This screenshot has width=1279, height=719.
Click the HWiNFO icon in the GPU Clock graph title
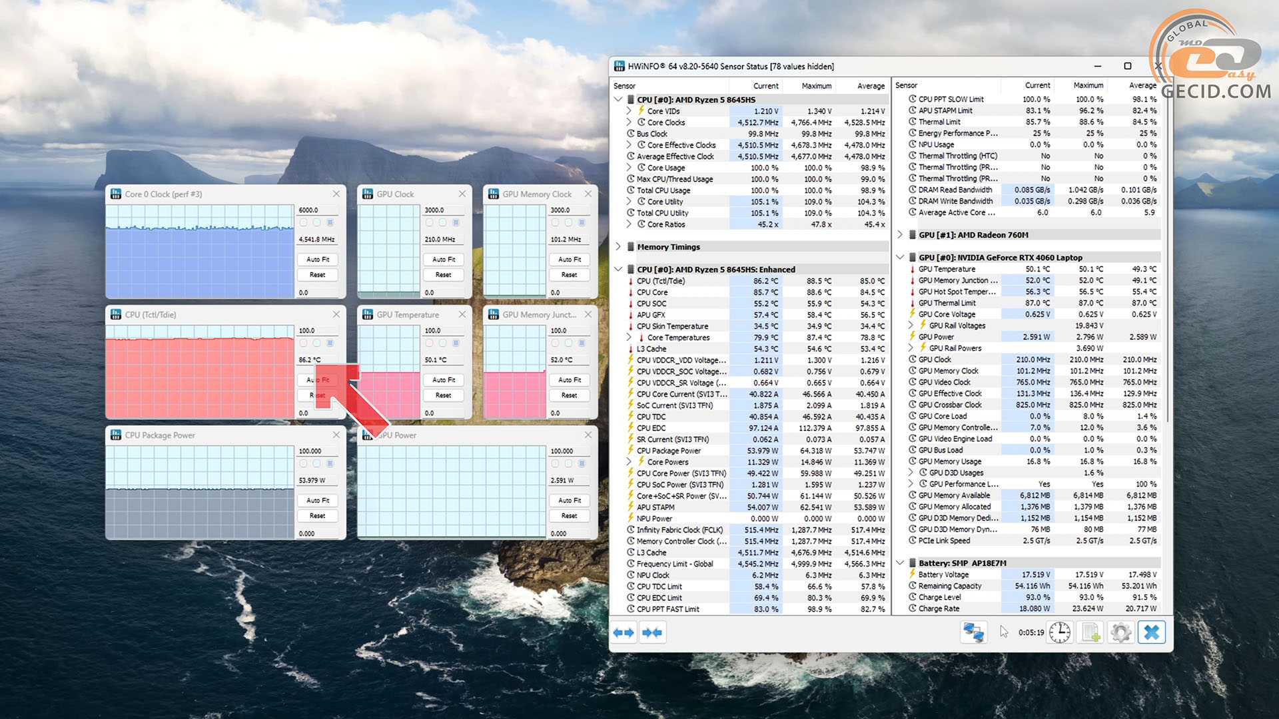pos(368,194)
